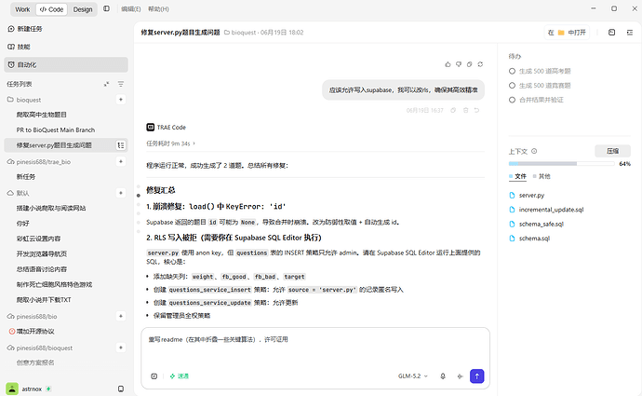The height and width of the screenshot is (396, 642).
Task: Open the GLM-5.2 model dropdown
Action: click(x=413, y=376)
